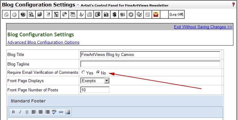Click the artist palette icon
The height and width of the screenshot is (120, 238).
click(x=139, y=14)
